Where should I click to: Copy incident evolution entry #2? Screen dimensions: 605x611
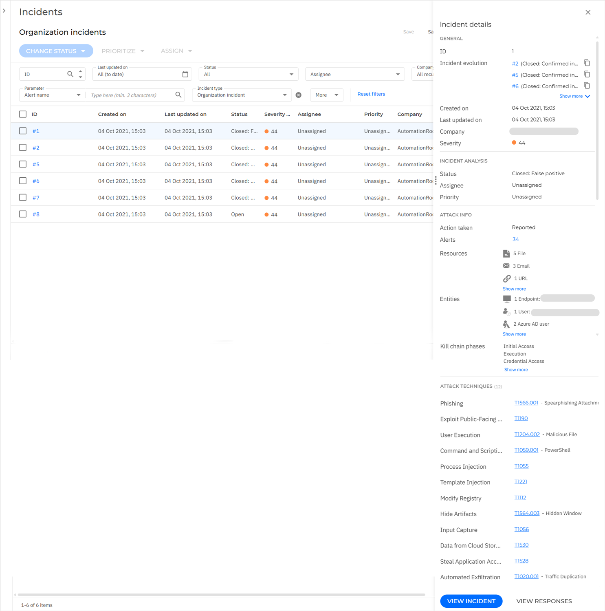[587, 63]
